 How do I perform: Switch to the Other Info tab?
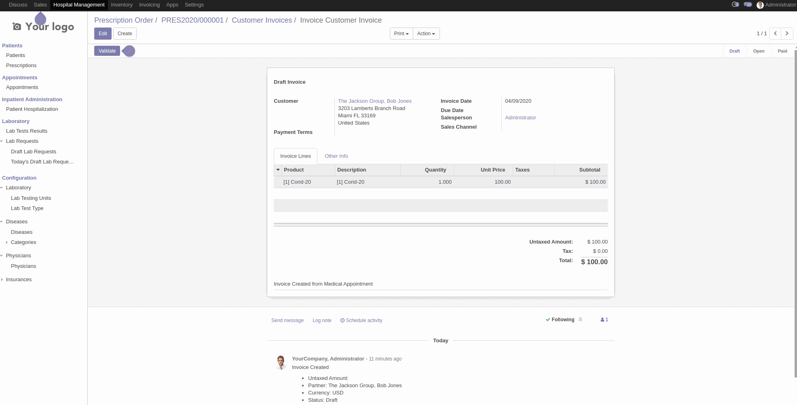click(x=336, y=156)
